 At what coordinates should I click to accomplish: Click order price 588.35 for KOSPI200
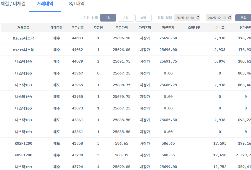[121, 155]
